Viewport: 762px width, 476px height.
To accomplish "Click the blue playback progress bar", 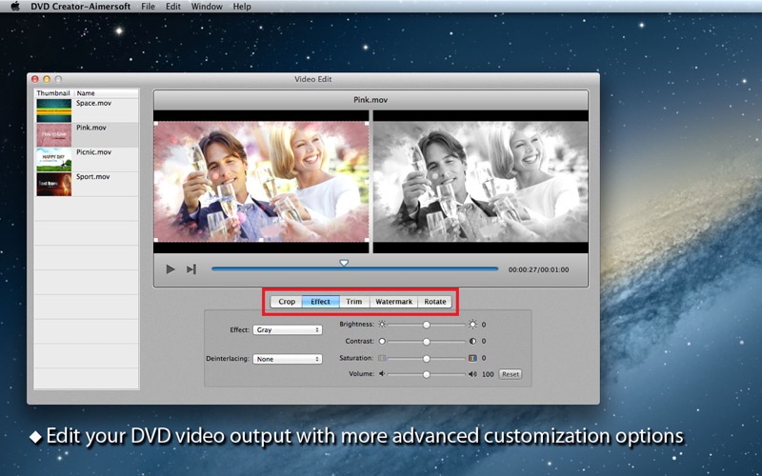I will tap(354, 268).
